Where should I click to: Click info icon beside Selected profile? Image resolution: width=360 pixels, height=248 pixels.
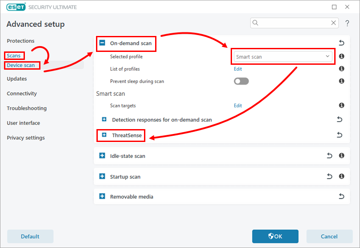tap(341, 57)
